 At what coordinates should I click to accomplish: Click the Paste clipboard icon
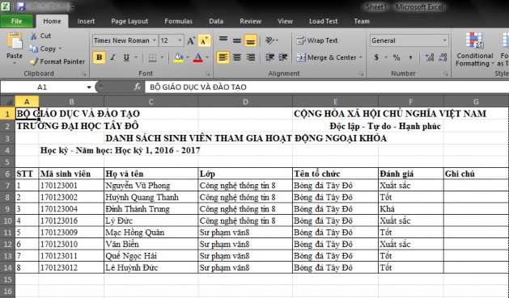[x=15, y=41]
